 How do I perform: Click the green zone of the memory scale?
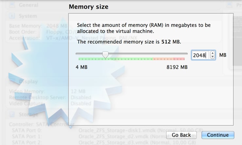114,59
